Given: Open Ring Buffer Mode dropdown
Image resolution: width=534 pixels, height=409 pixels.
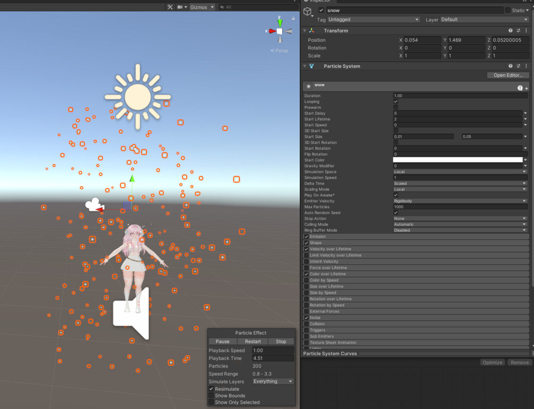Looking at the screenshot, I should (x=461, y=230).
